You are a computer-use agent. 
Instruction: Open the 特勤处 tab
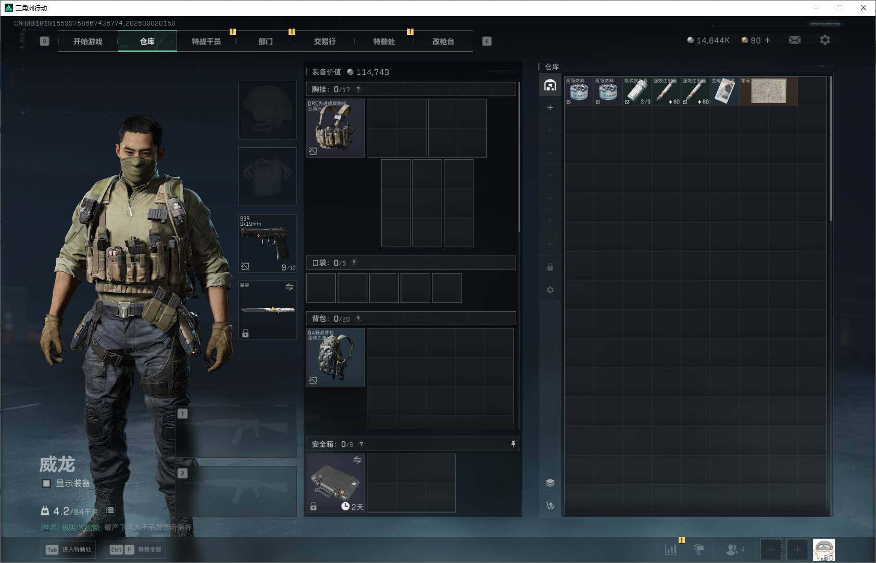[x=384, y=41]
